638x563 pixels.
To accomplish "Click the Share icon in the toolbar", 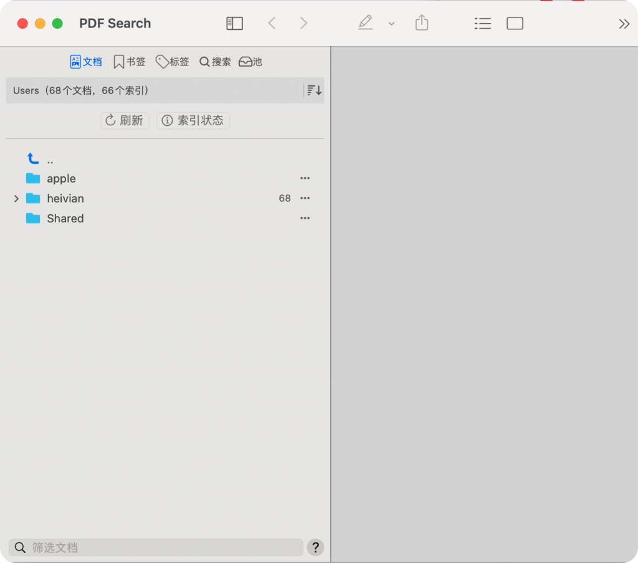I will 421,22.
